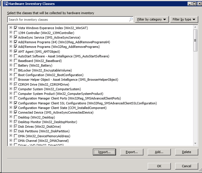Expand AMT Agent tree node
The image size is (202, 173).
[11, 51]
